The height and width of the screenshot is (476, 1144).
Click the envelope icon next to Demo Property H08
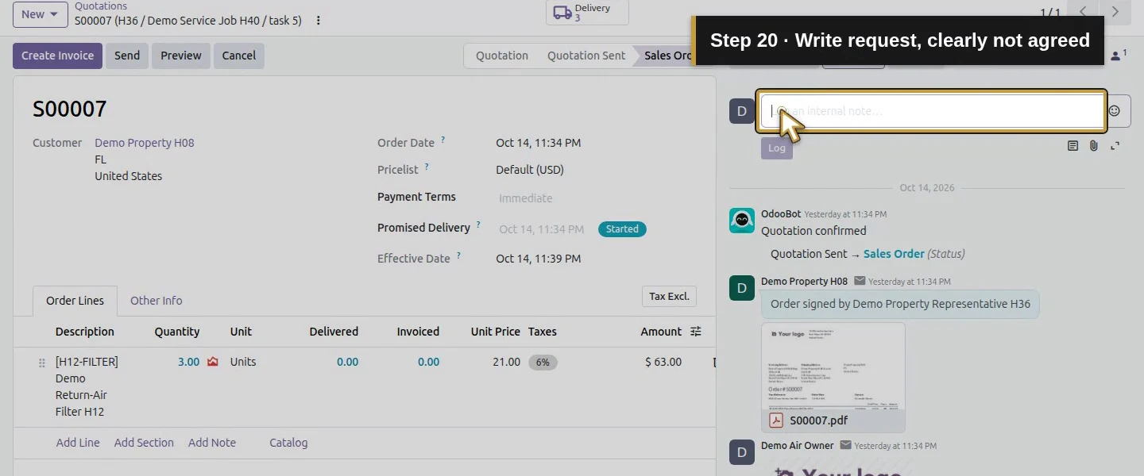coord(860,281)
